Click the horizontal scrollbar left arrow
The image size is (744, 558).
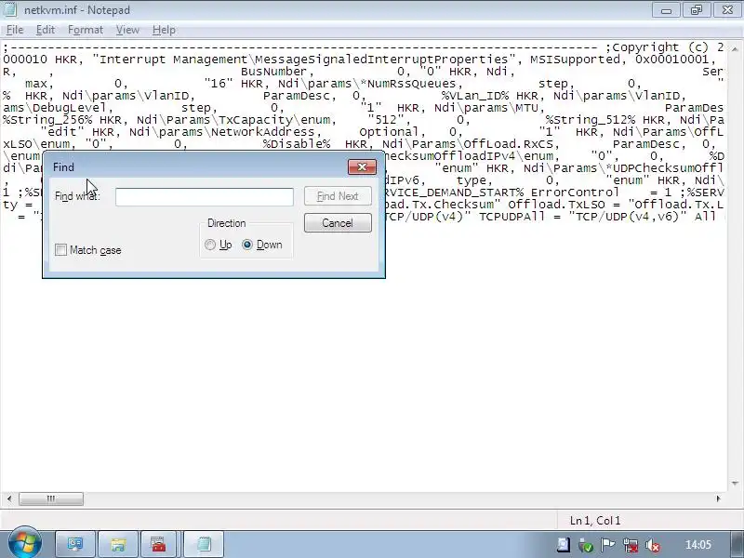(9, 498)
